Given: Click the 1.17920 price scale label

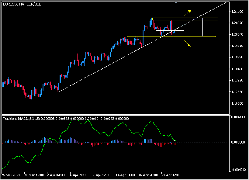Looking at the screenshot, I should 237,81.
